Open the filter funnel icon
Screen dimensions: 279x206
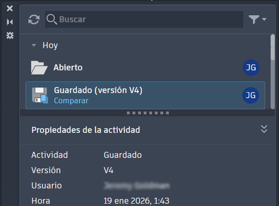254,19
